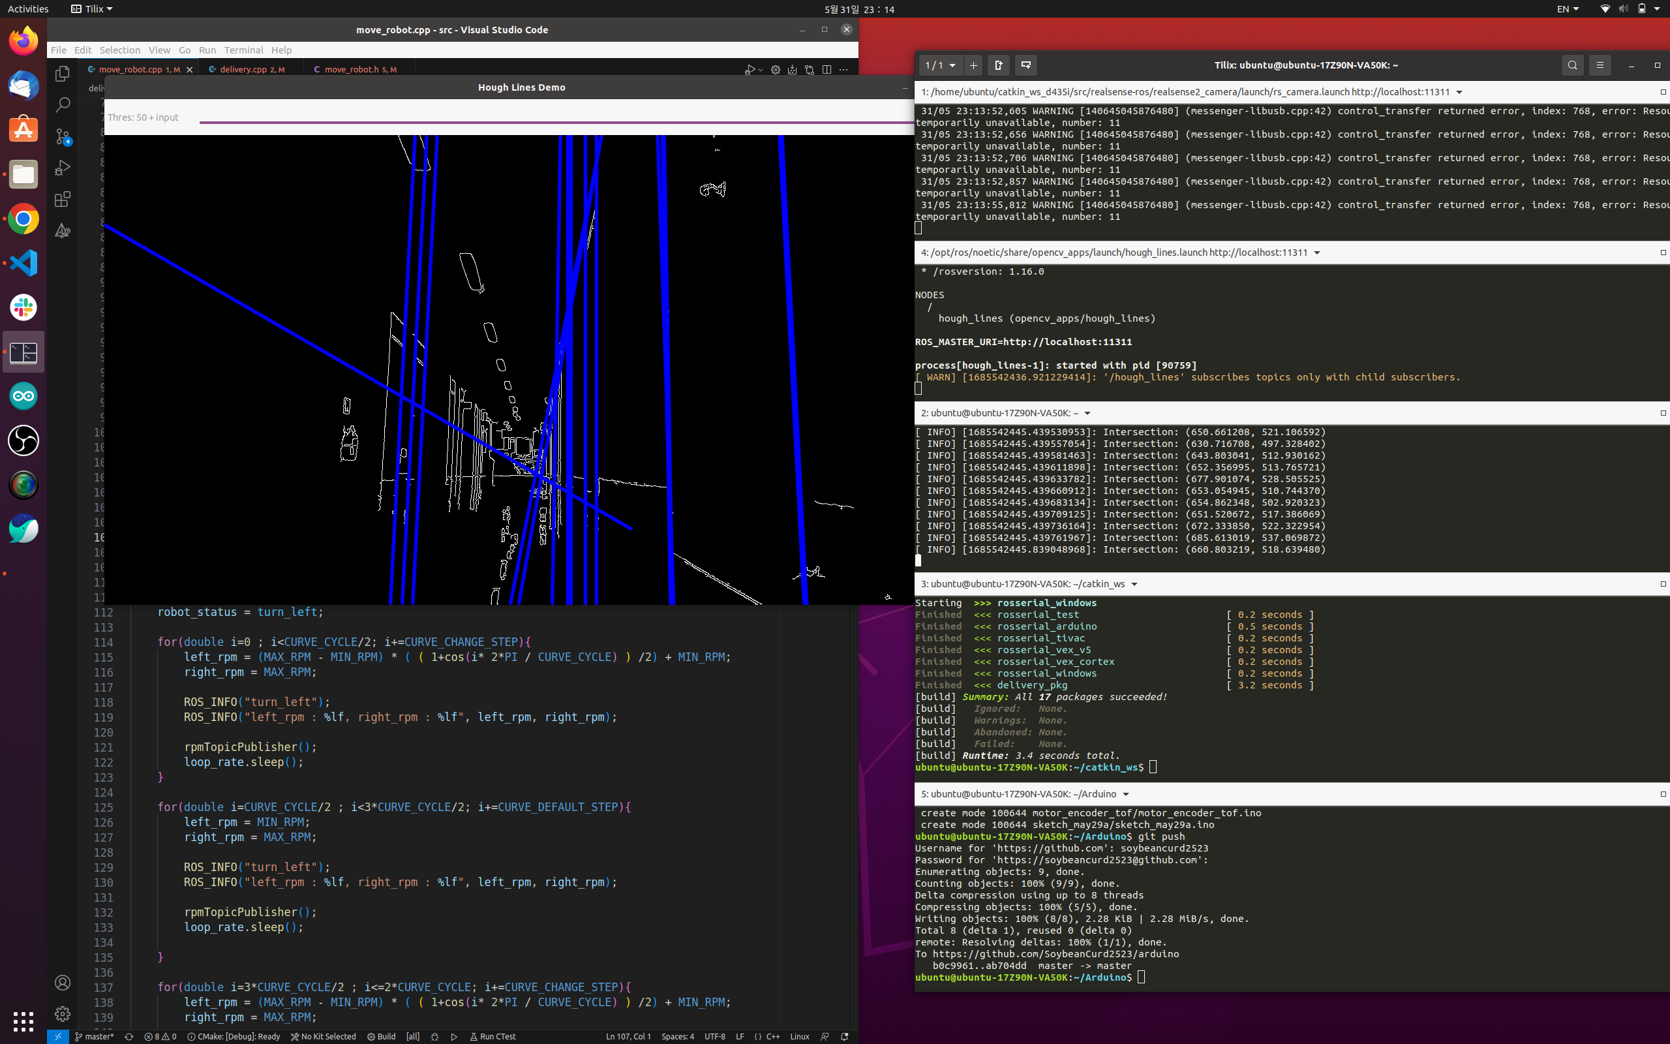This screenshot has height=1044, width=1670.
Task: Toggle maximize on the ~/Arduino terminal pane
Action: coord(1662,794)
